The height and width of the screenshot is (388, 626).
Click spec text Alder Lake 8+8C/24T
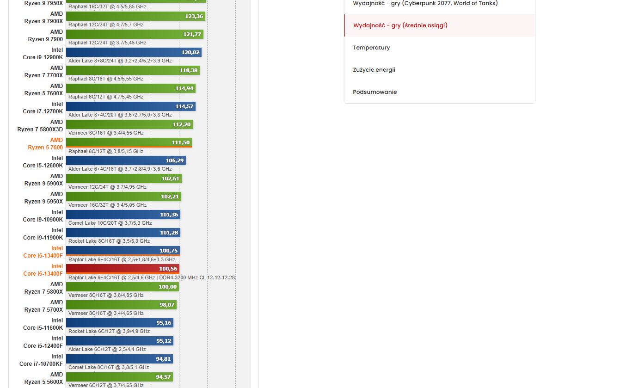click(120, 61)
